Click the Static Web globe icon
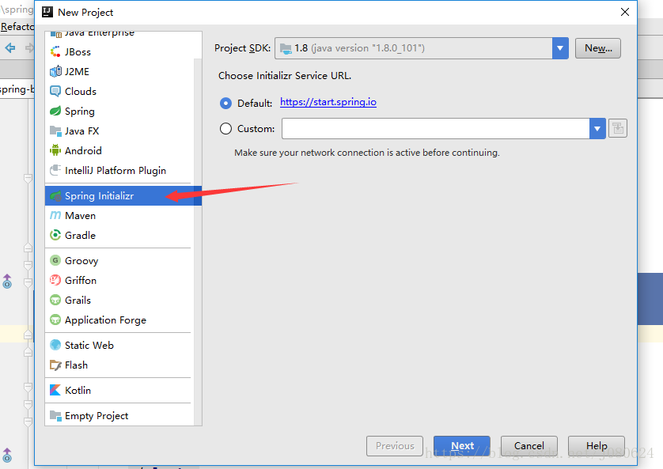Screen dimensions: 663x469 click(x=55, y=345)
